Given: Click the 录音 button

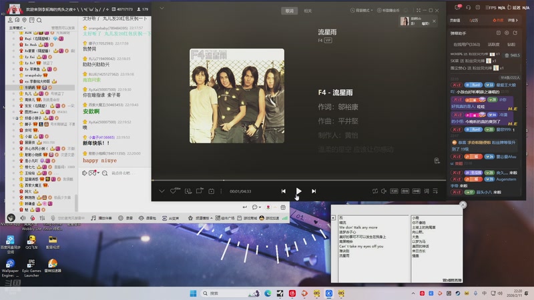Looking at the screenshot, I should (125, 218).
